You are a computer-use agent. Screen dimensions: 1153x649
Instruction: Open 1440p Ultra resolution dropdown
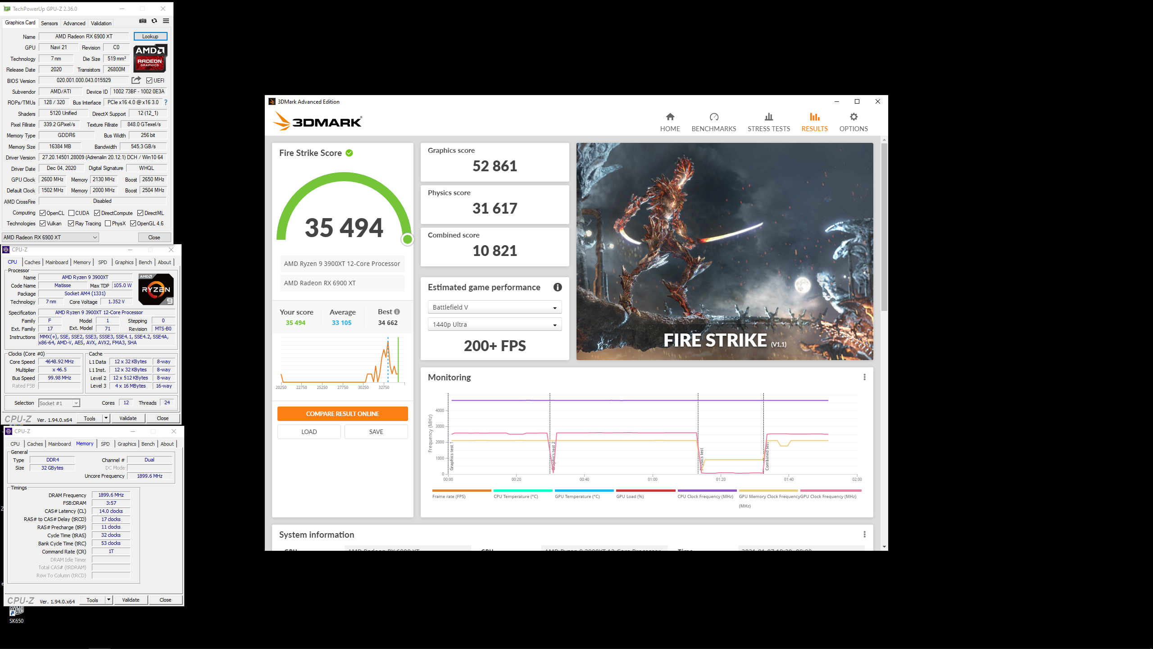[495, 324]
